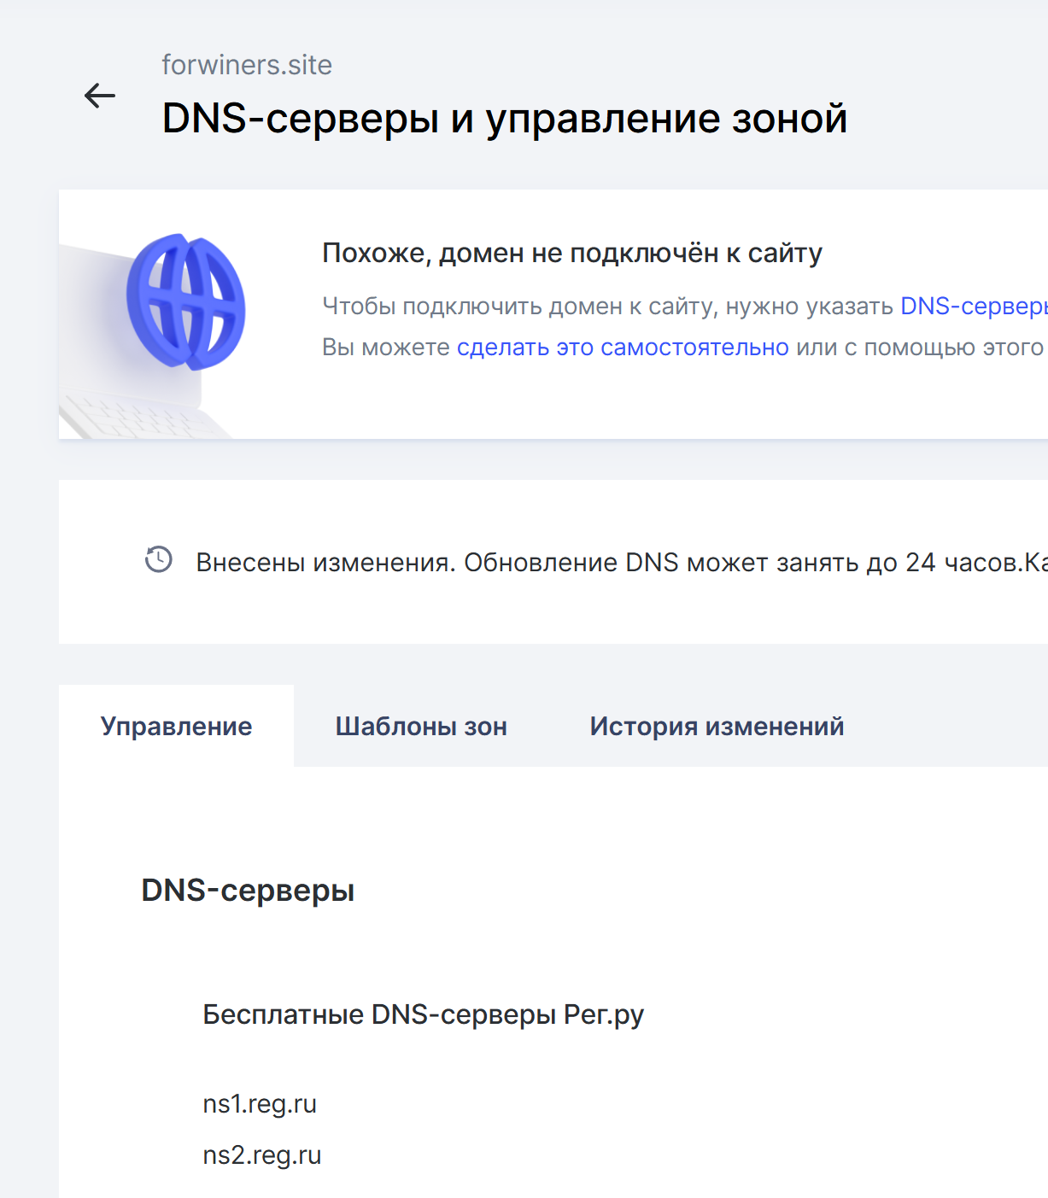Follow the "сделать это самостоятельно" link
The image size is (1048, 1198).
point(623,348)
